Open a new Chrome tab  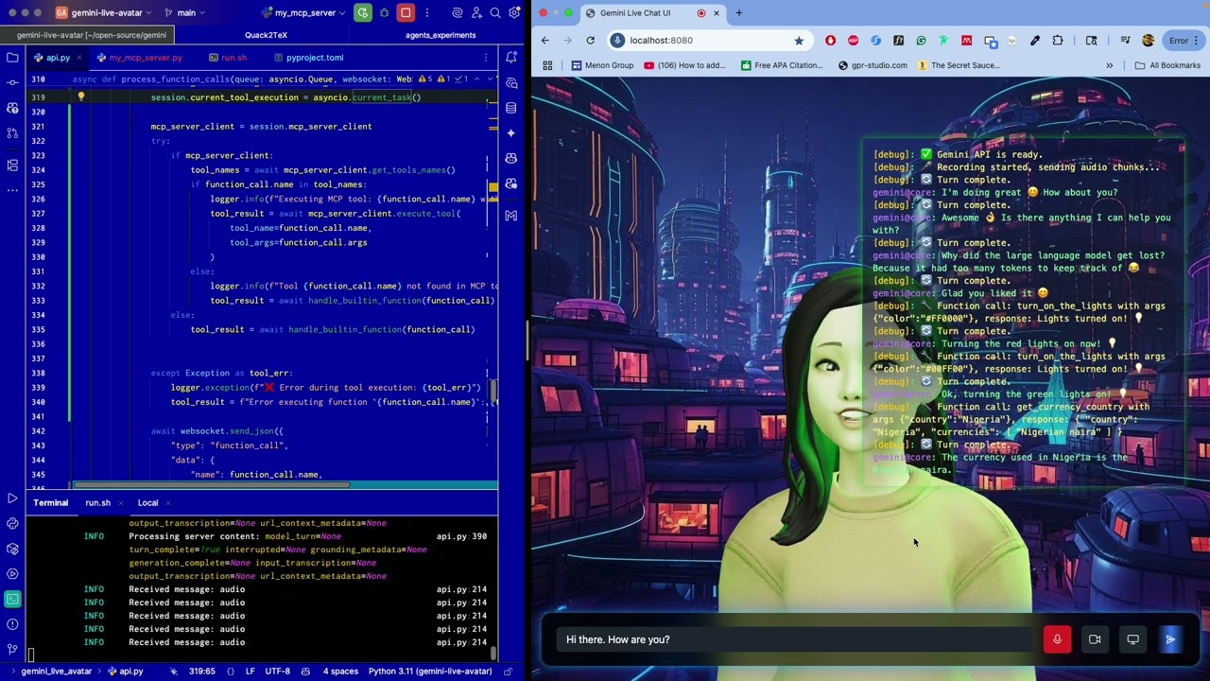coord(739,12)
